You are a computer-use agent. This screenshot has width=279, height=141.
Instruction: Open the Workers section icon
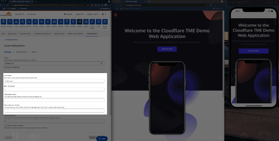coord(61,22)
